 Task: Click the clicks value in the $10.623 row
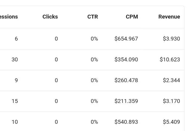56,60
